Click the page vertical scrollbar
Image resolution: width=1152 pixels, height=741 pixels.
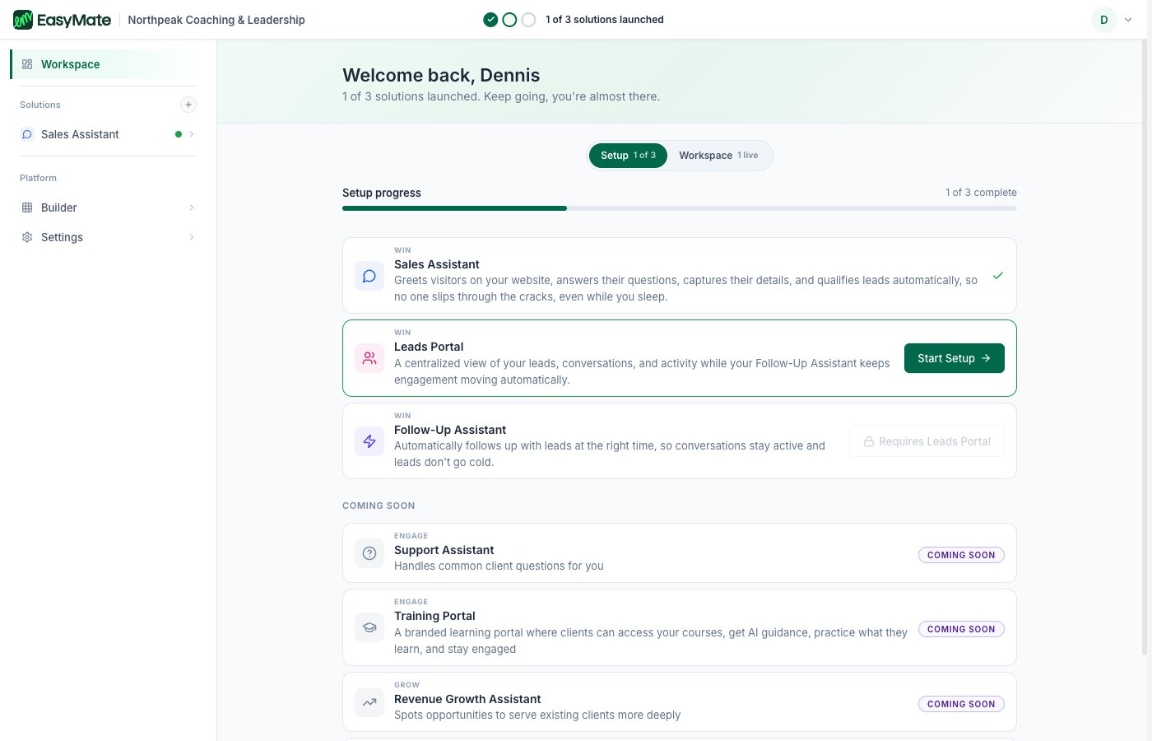click(x=1145, y=346)
